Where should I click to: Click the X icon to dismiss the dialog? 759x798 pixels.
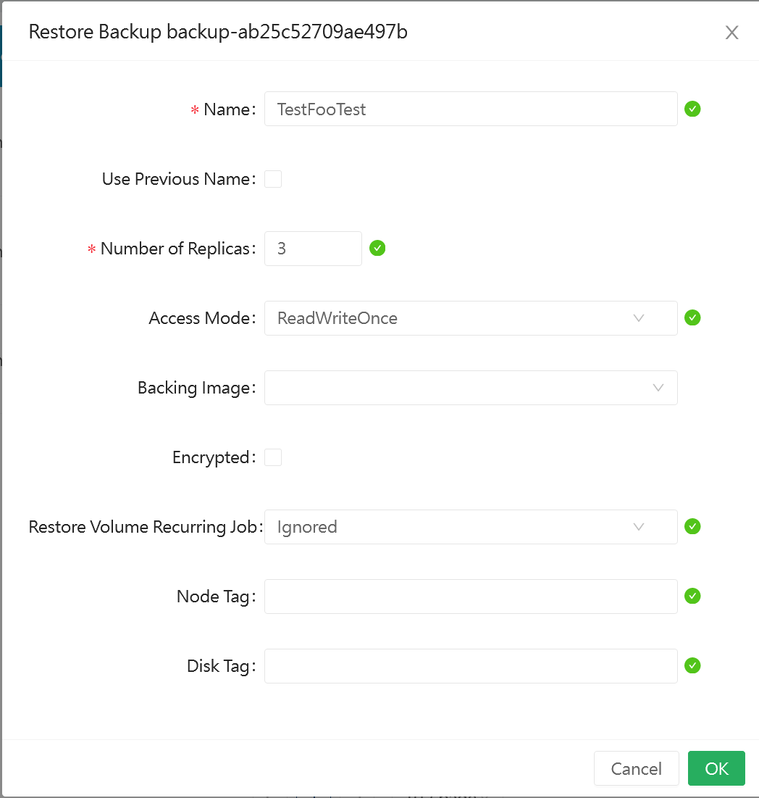(731, 32)
